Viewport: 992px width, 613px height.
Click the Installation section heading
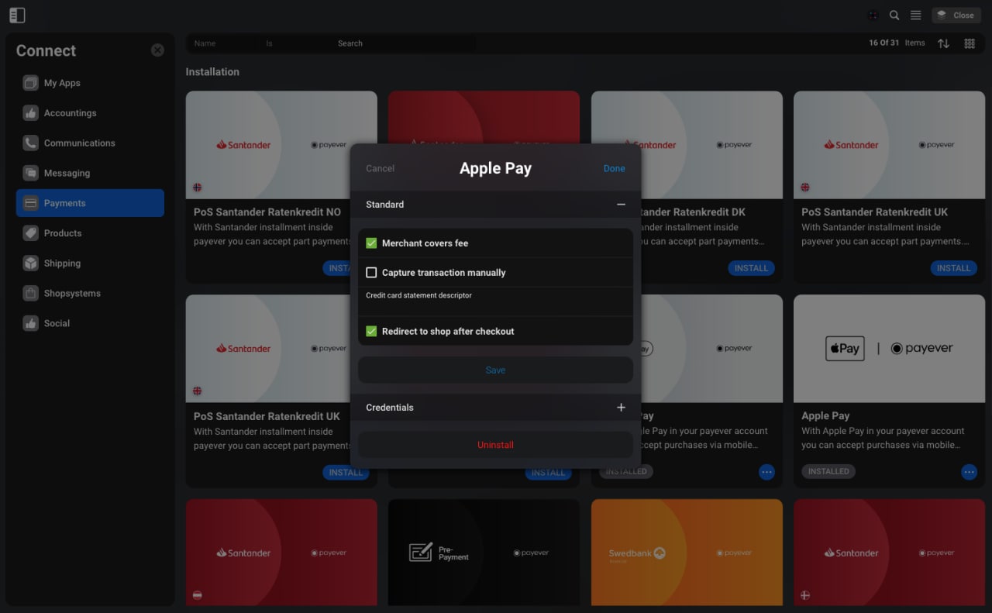(212, 72)
